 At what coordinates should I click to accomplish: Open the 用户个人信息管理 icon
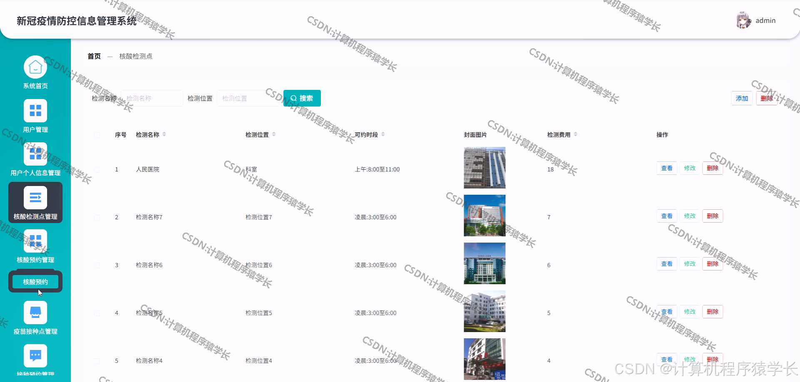click(x=35, y=154)
